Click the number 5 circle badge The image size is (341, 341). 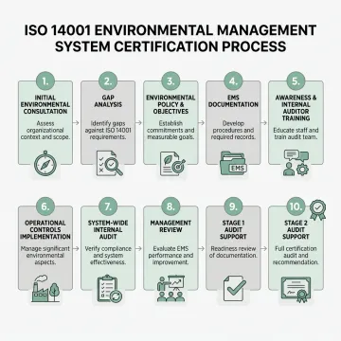coord(296,81)
